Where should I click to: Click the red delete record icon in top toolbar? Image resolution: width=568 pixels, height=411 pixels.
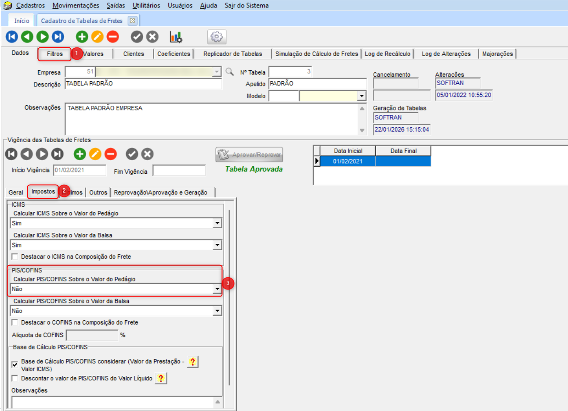tap(113, 37)
